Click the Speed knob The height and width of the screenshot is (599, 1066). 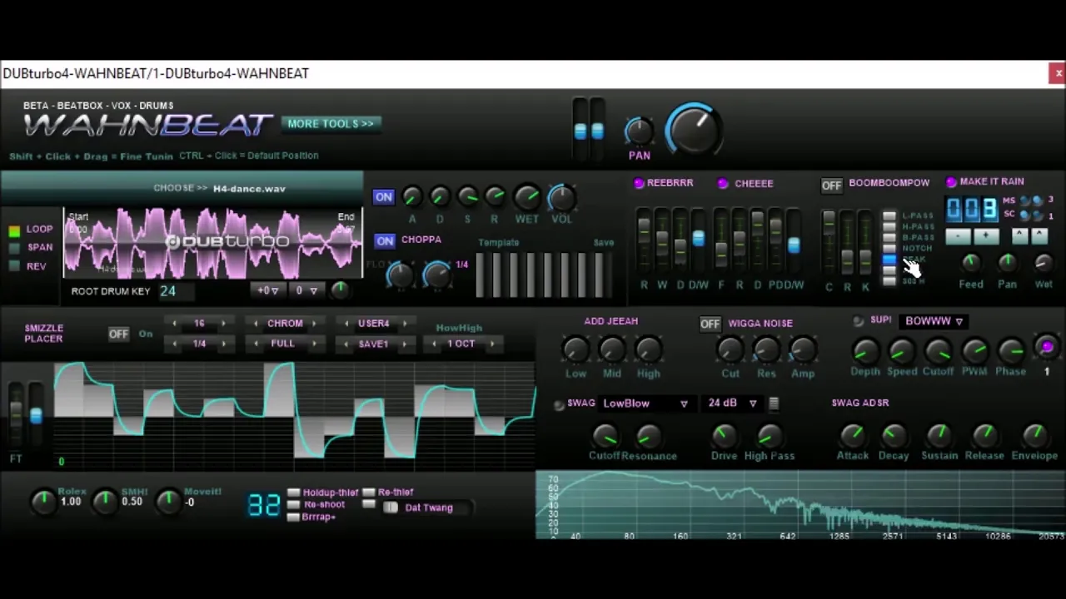pyautogui.click(x=901, y=351)
